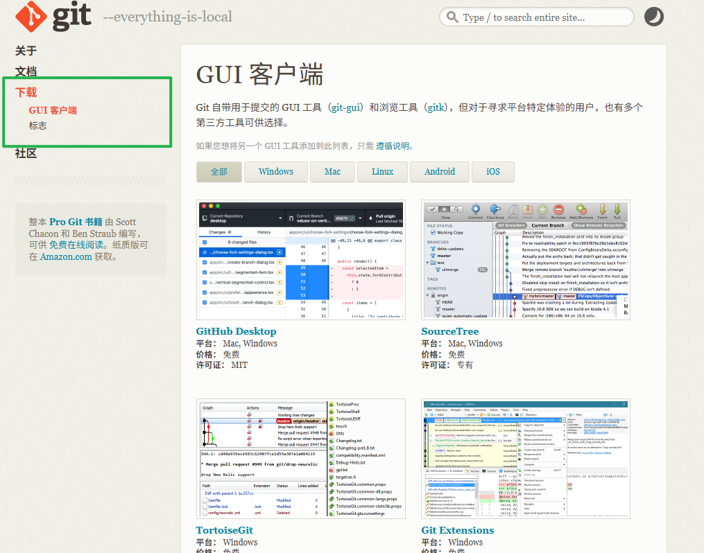
Task: Open Pro Git 书籍 link
Action: click(x=76, y=222)
